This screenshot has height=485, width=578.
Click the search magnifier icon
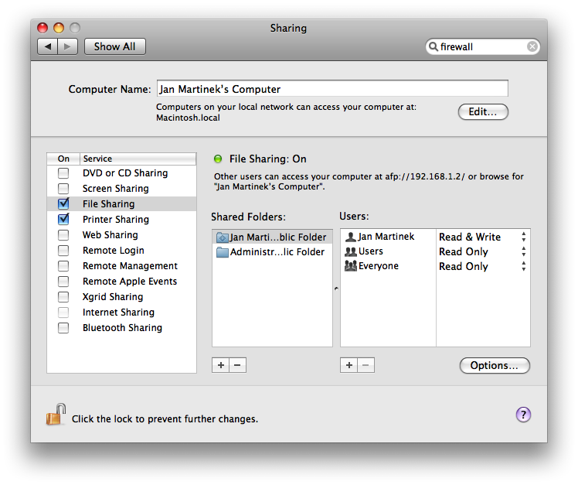(433, 46)
